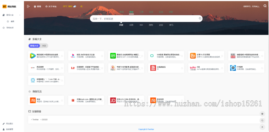Image resolution: width=269 pixels, height=132 pixels.
Task: Click the search magnifier in top-right corner
Action: (265, 6)
